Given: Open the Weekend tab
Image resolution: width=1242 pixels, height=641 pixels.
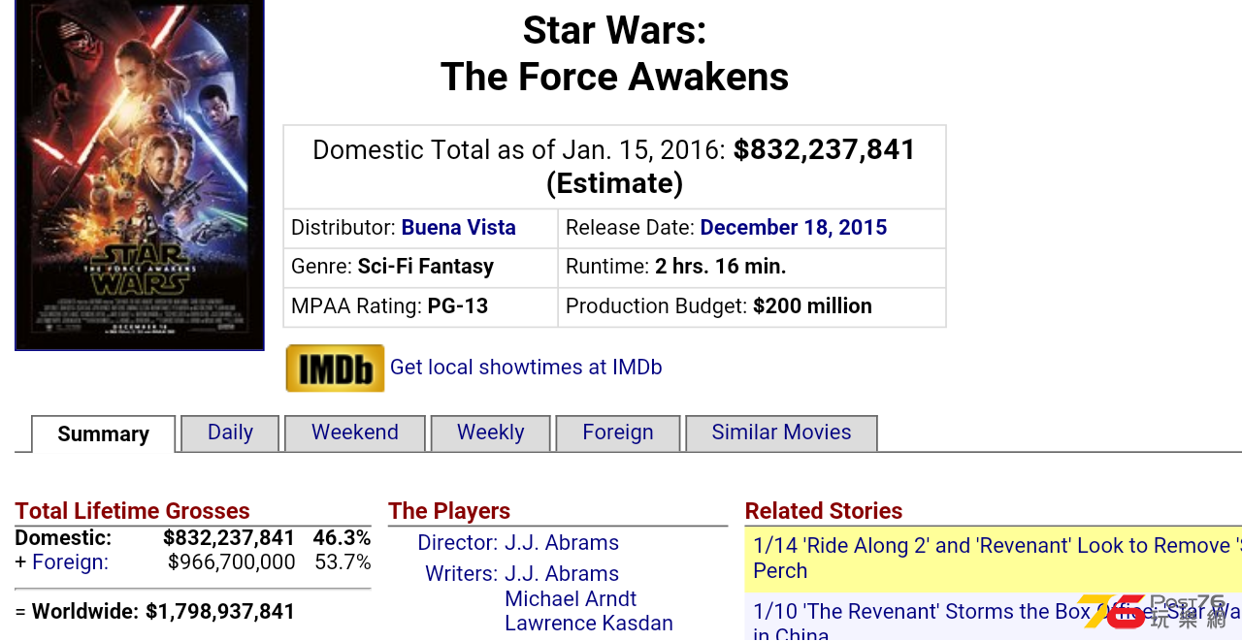Looking at the screenshot, I should click(x=355, y=433).
